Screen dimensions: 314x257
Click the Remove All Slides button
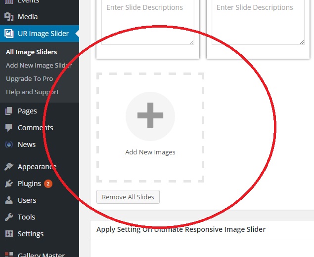(x=128, y=197)
